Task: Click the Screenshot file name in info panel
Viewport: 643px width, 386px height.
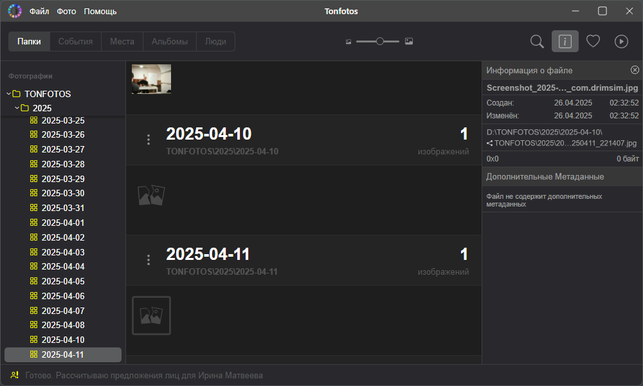Action: (x=562, y=87)
